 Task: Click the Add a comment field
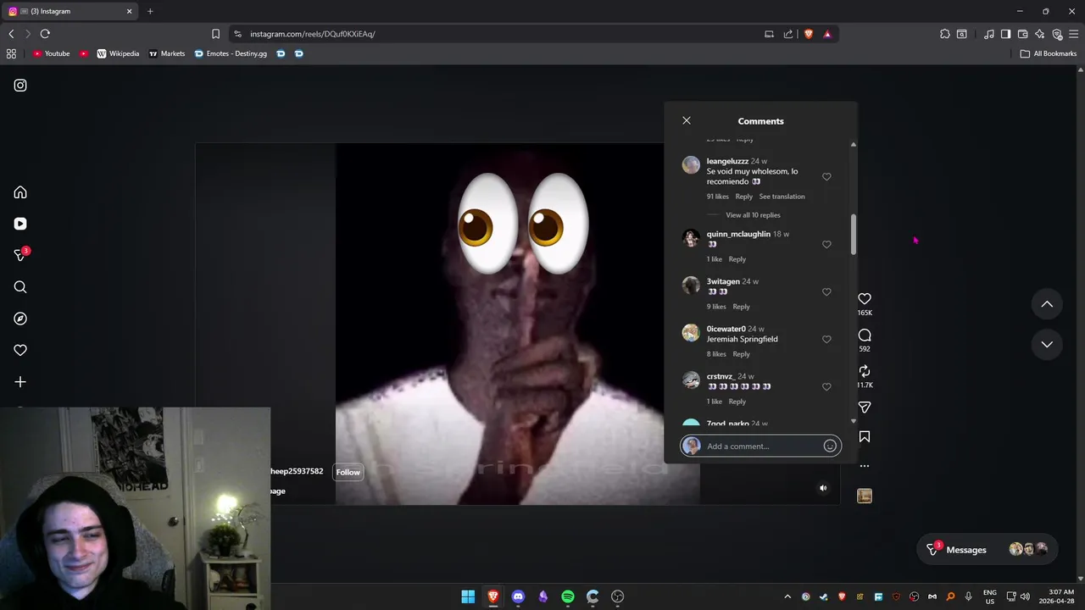pyautogui.click(x=763, y=446)
